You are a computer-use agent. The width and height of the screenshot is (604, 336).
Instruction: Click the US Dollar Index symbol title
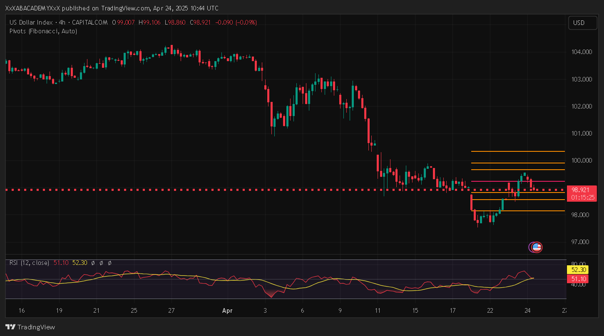[31, 22]
